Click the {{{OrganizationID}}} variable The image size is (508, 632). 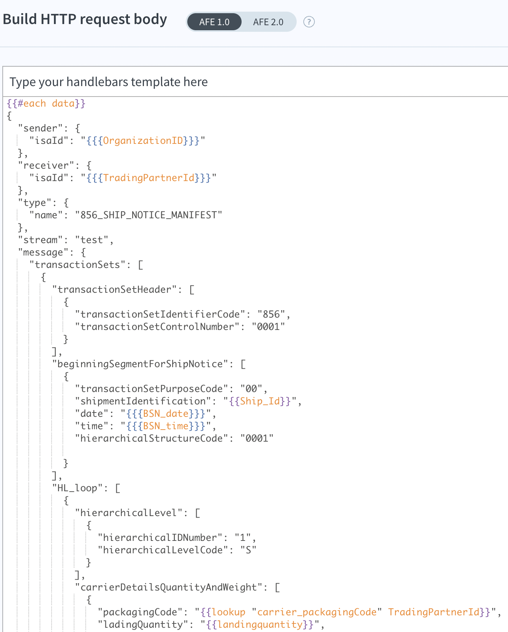(143, 141)
